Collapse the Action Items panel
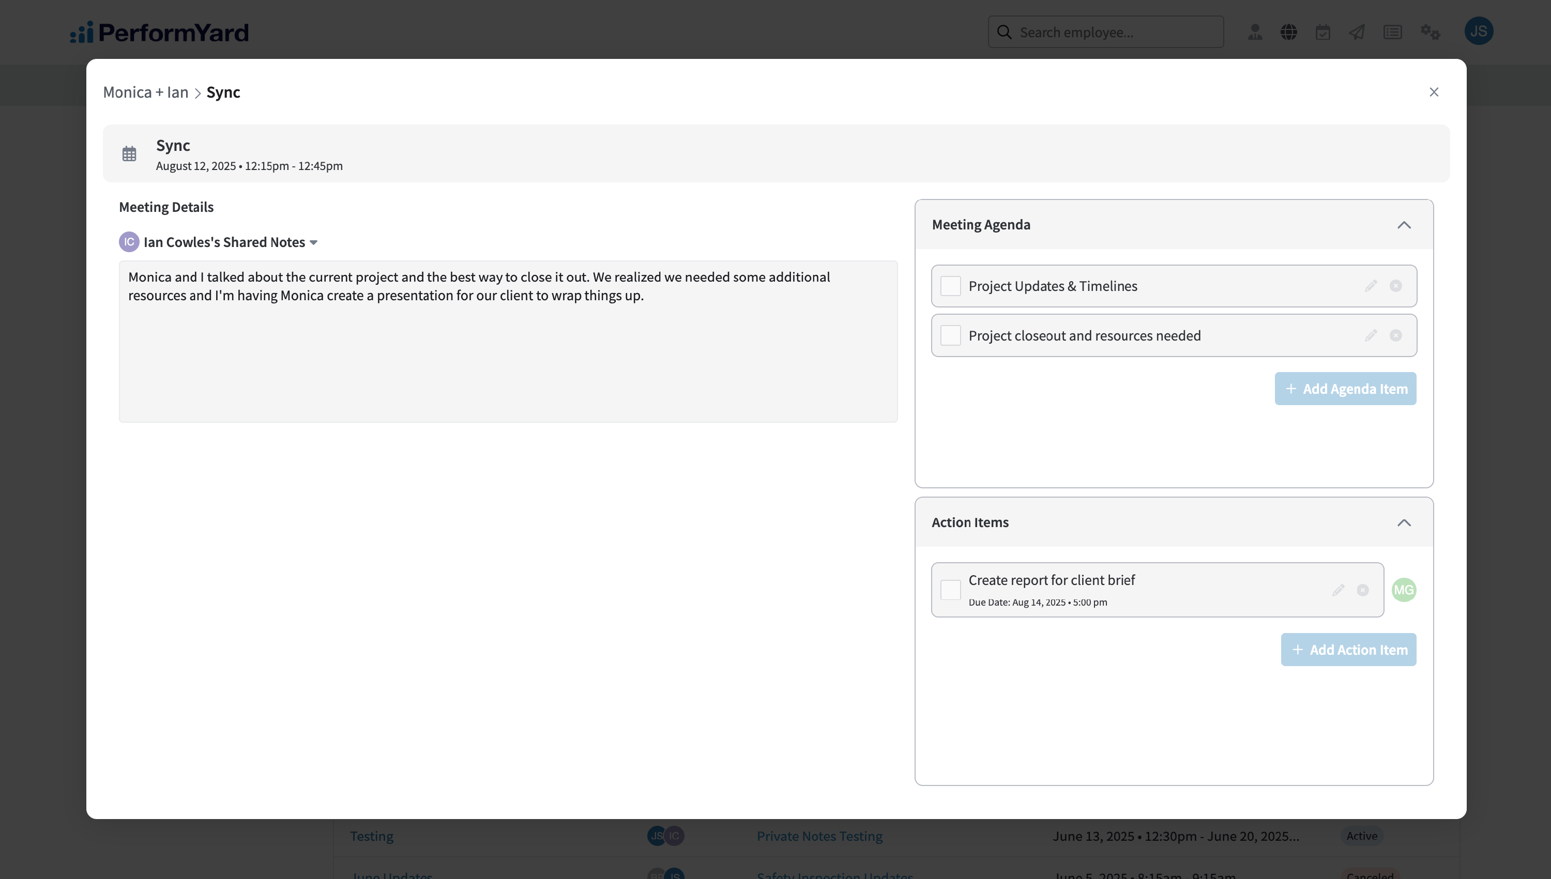1551x879 pixels. 1404,522
